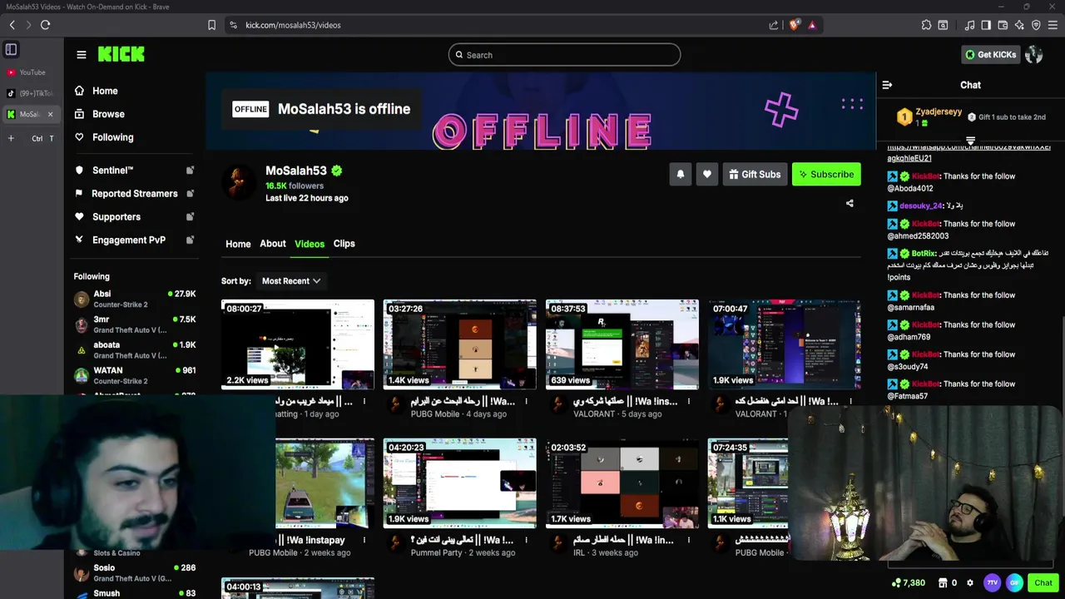1065x599 pixels.
Task: Reload the page with browser refresh
Action: [45, 25]
